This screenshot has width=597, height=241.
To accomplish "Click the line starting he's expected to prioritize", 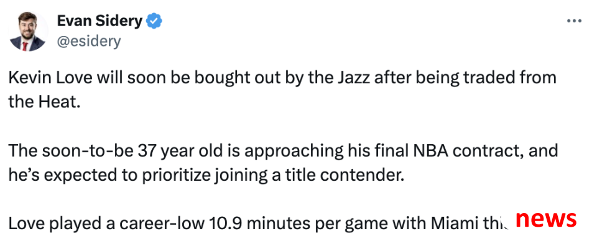I will tap(206, 176).
